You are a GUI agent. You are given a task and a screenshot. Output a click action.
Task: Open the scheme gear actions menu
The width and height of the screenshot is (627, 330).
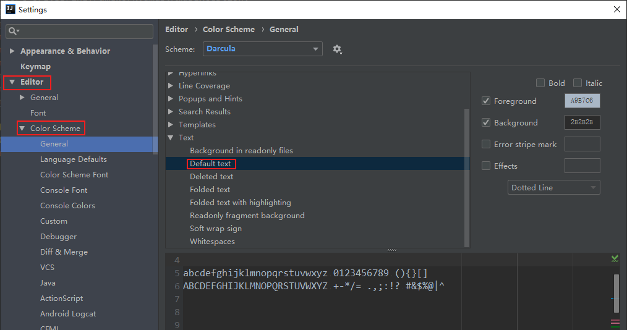pyautogui.click(x=337, y=49)
